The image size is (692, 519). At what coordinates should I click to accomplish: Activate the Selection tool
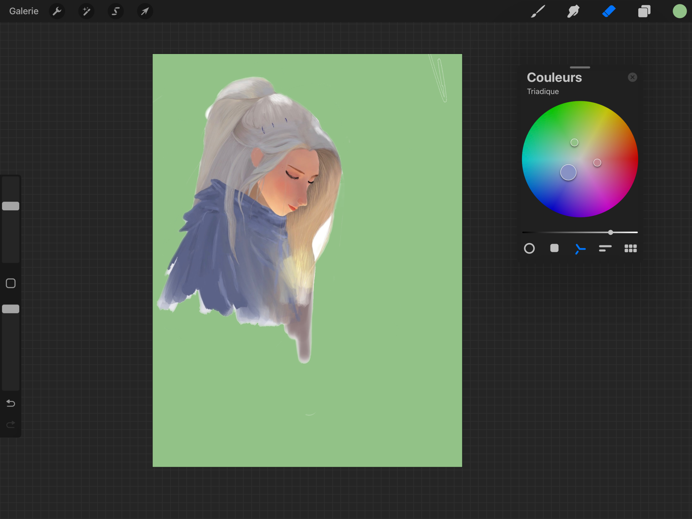coord(116,12)
